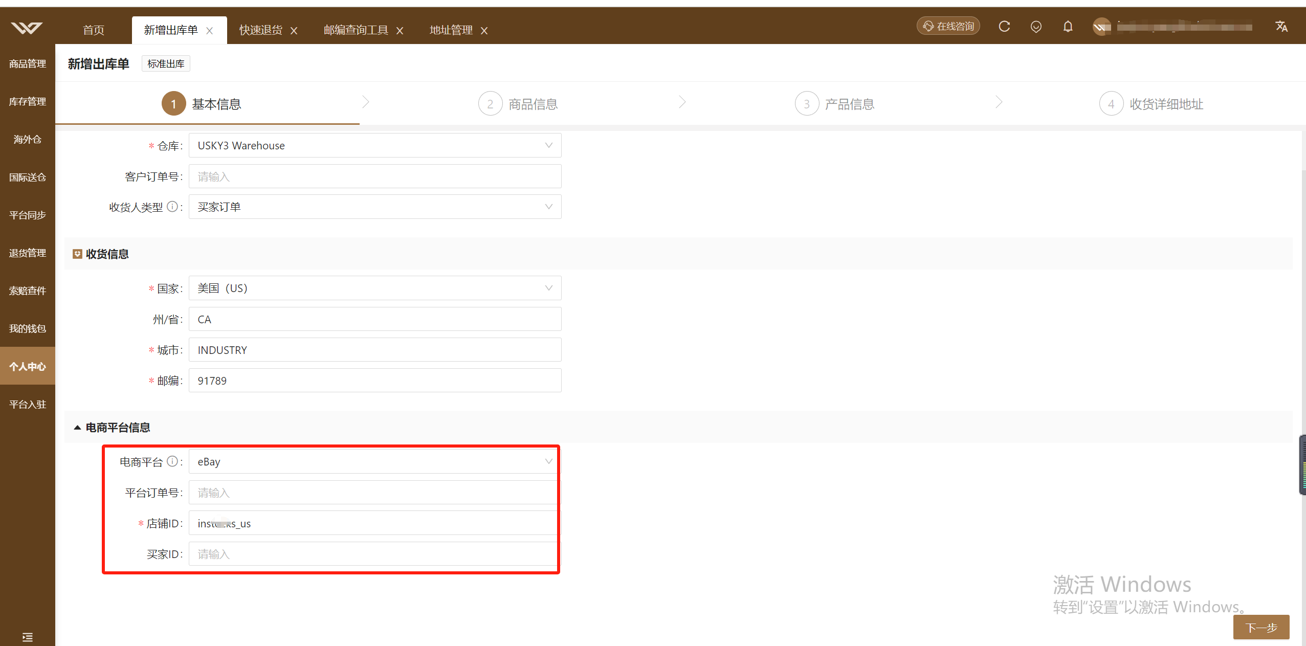This screenshot has width=1306, height=646.
Task: Close the 地址管理 tab
Action: pos(484,31)
